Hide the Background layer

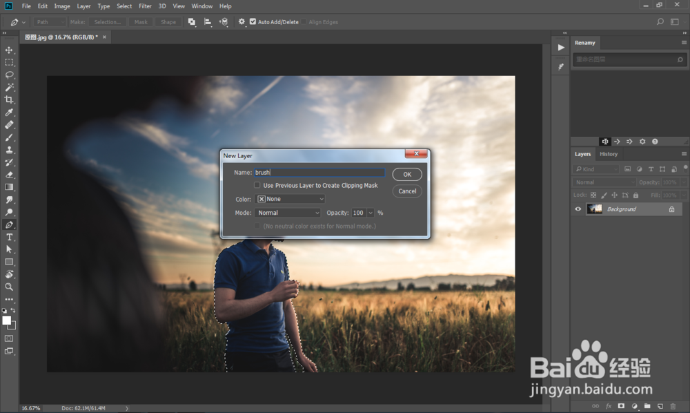coord(578,209)
